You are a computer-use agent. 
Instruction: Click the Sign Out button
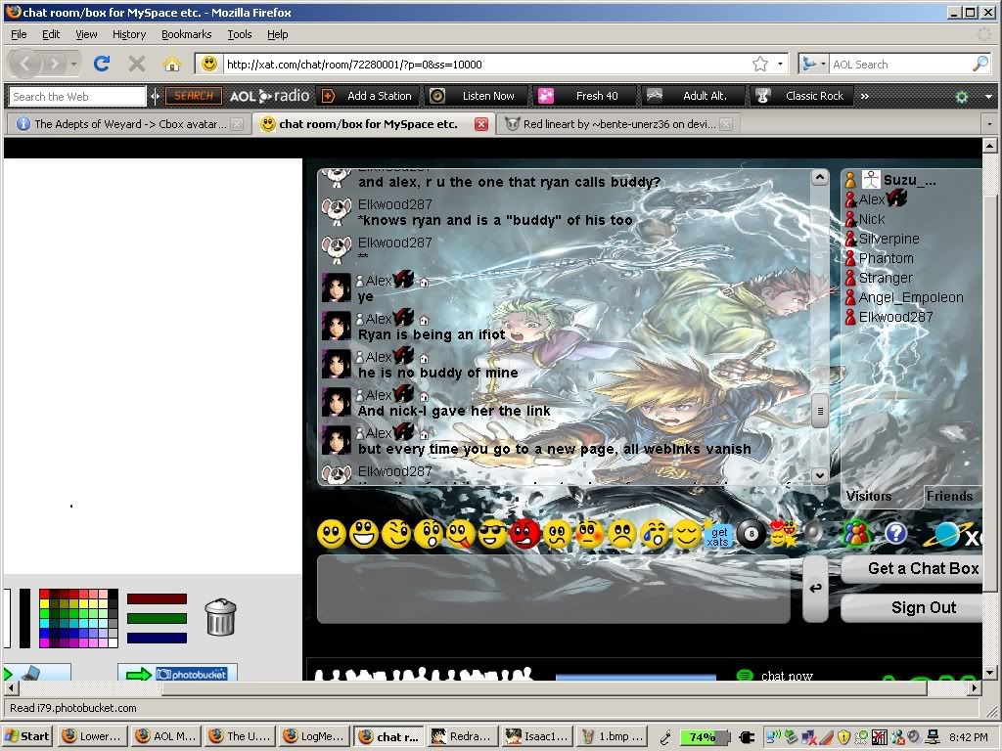pos(922,607)
